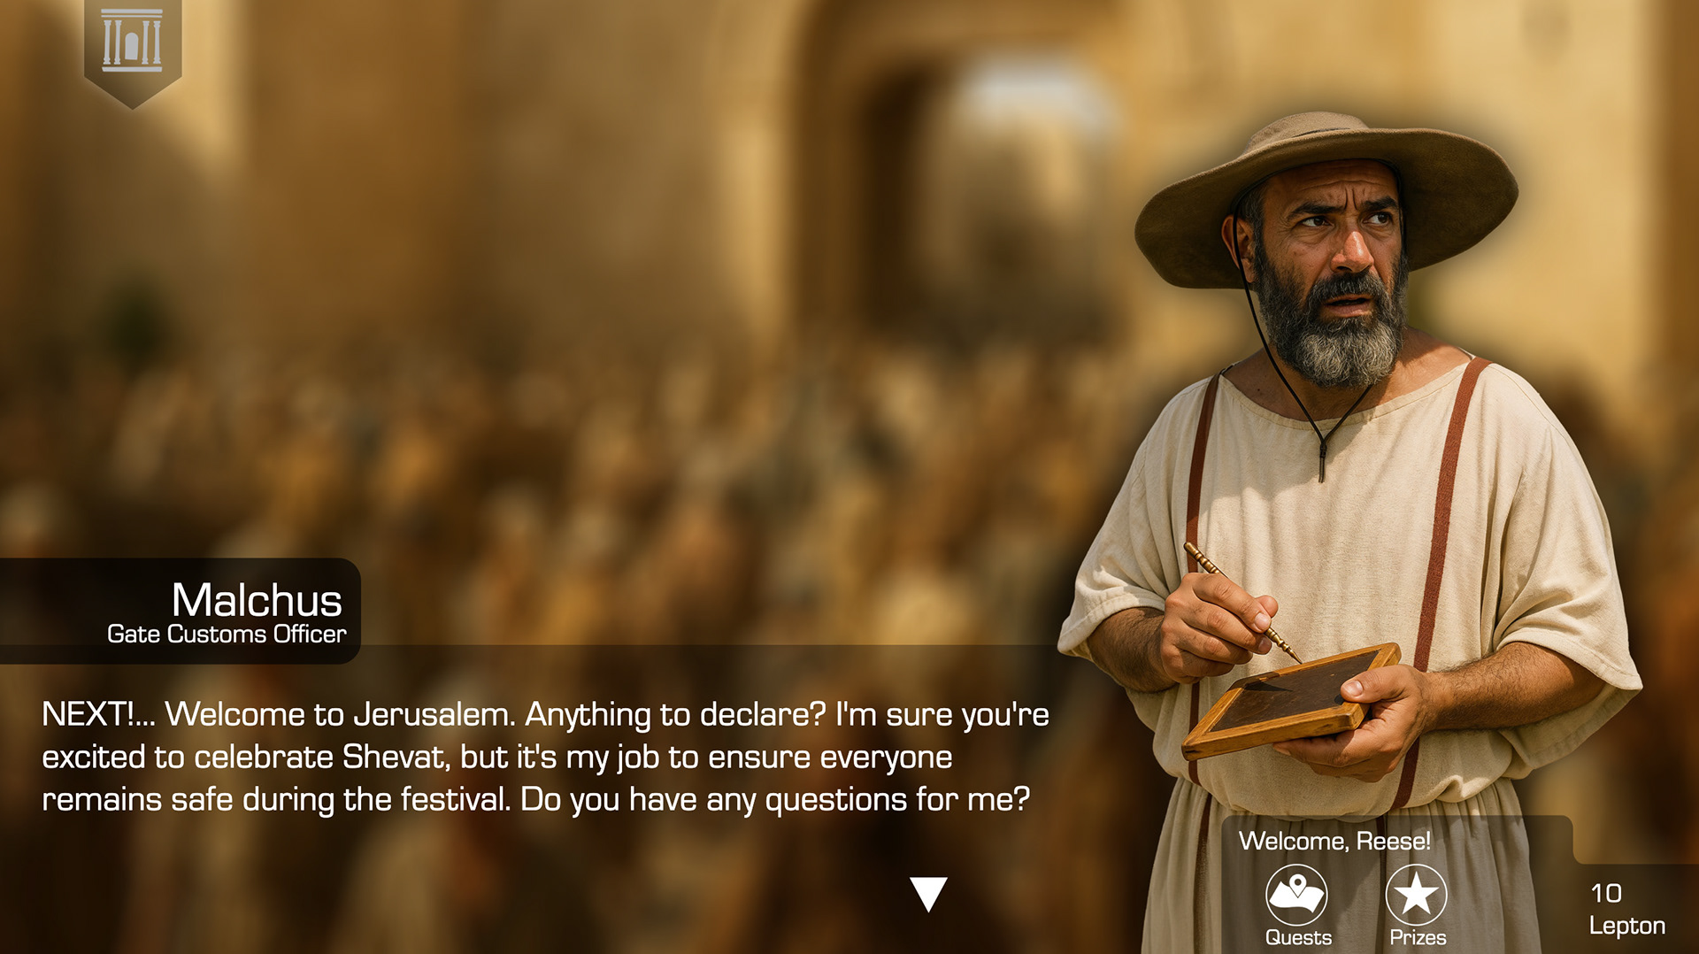
Task: Click the Welcome, Reese! greeting
Action: click(x=1334, y=841)
